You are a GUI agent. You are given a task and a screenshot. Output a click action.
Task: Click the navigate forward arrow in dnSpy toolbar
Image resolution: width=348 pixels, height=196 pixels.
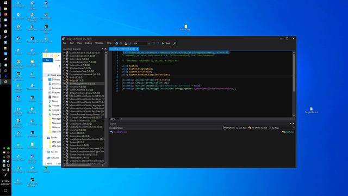coord(121,44)
